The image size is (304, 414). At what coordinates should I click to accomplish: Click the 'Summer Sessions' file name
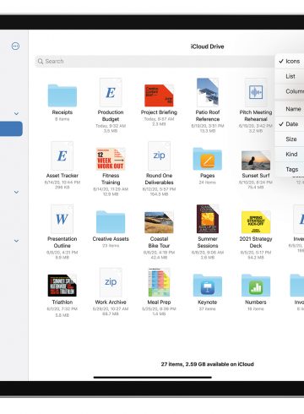(208, 242)
